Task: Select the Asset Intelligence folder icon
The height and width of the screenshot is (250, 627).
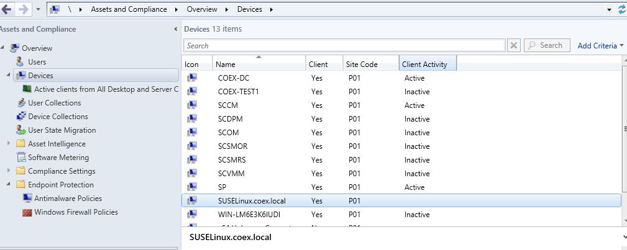Action: click(x=21, y=144)
